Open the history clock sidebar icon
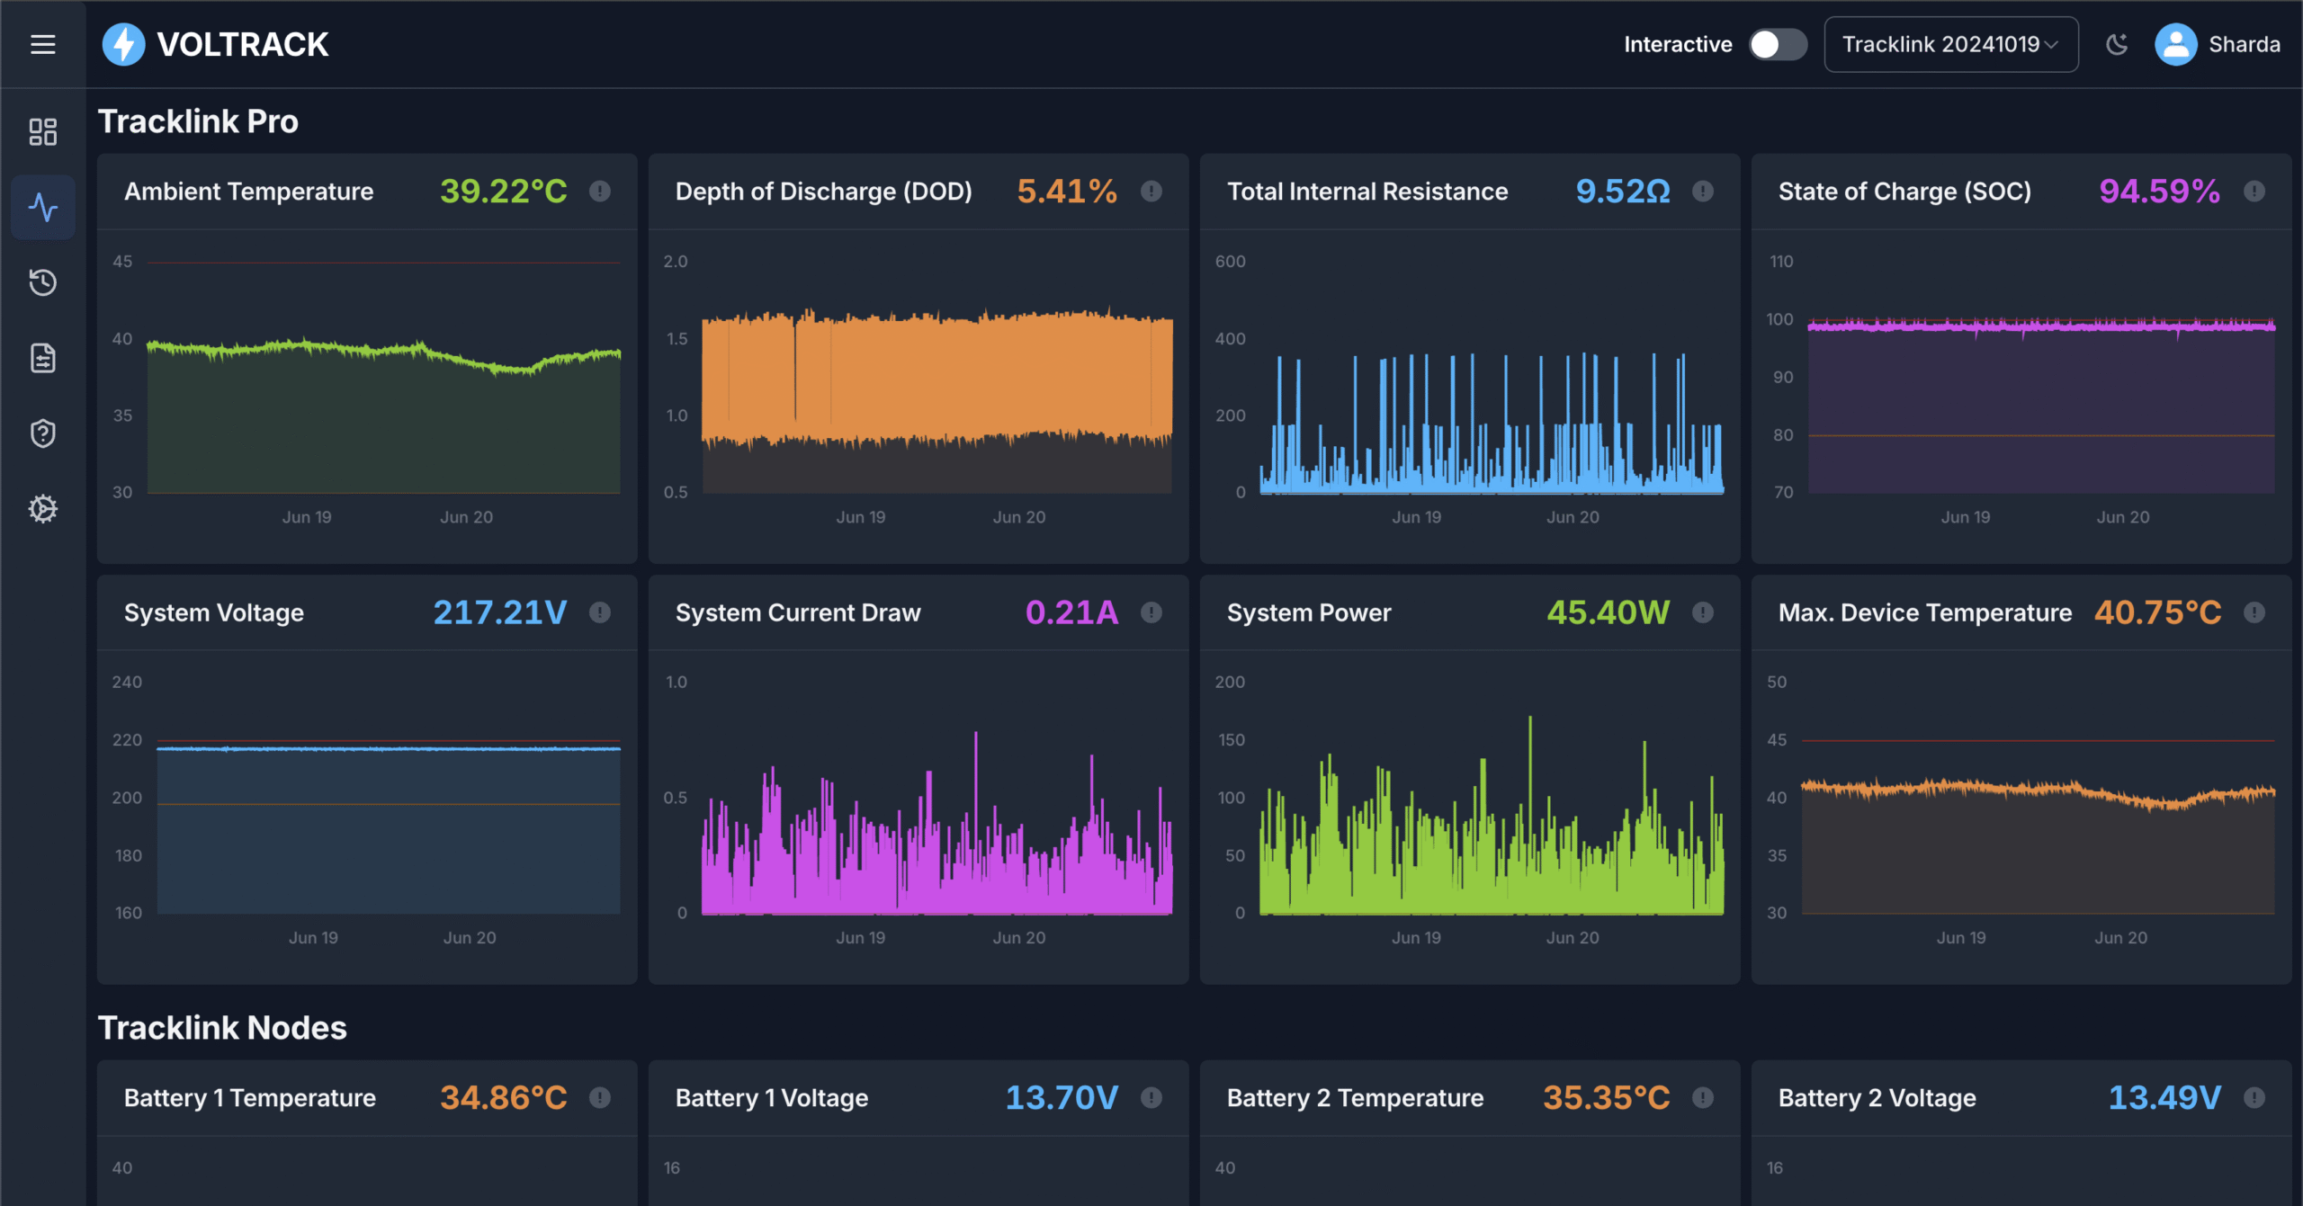 tap(42, 282)
